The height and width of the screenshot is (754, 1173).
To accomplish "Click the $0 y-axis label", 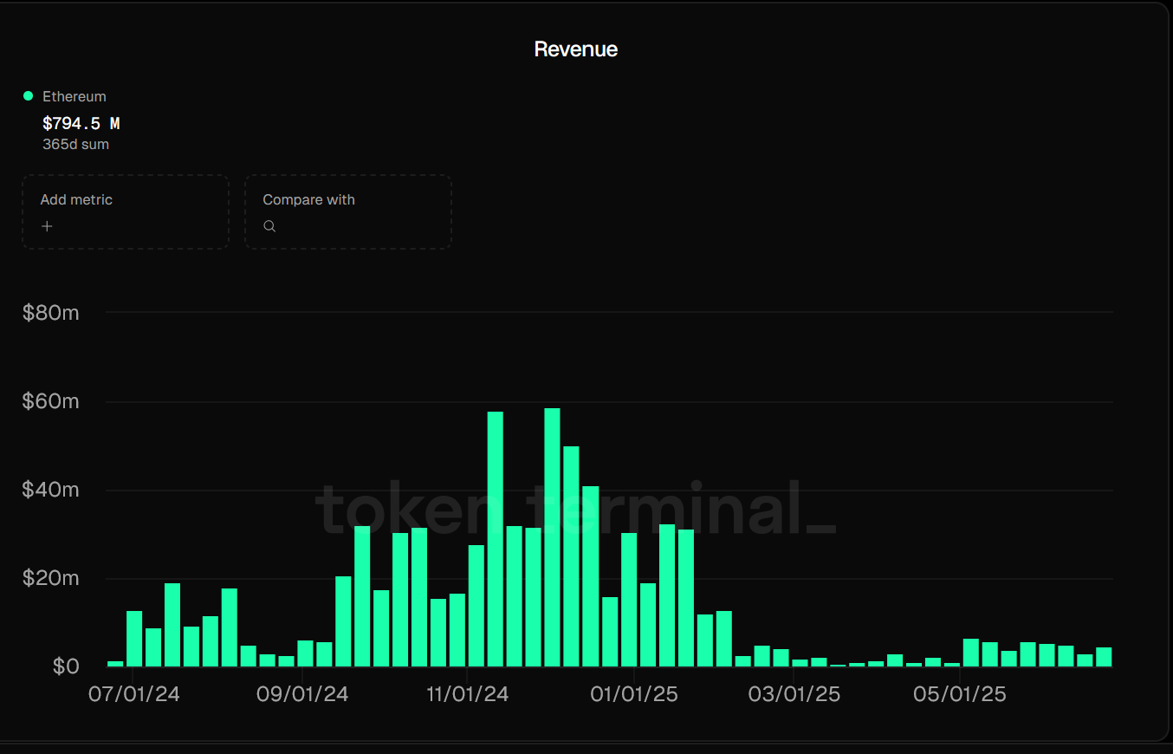I will coord(66,666).
